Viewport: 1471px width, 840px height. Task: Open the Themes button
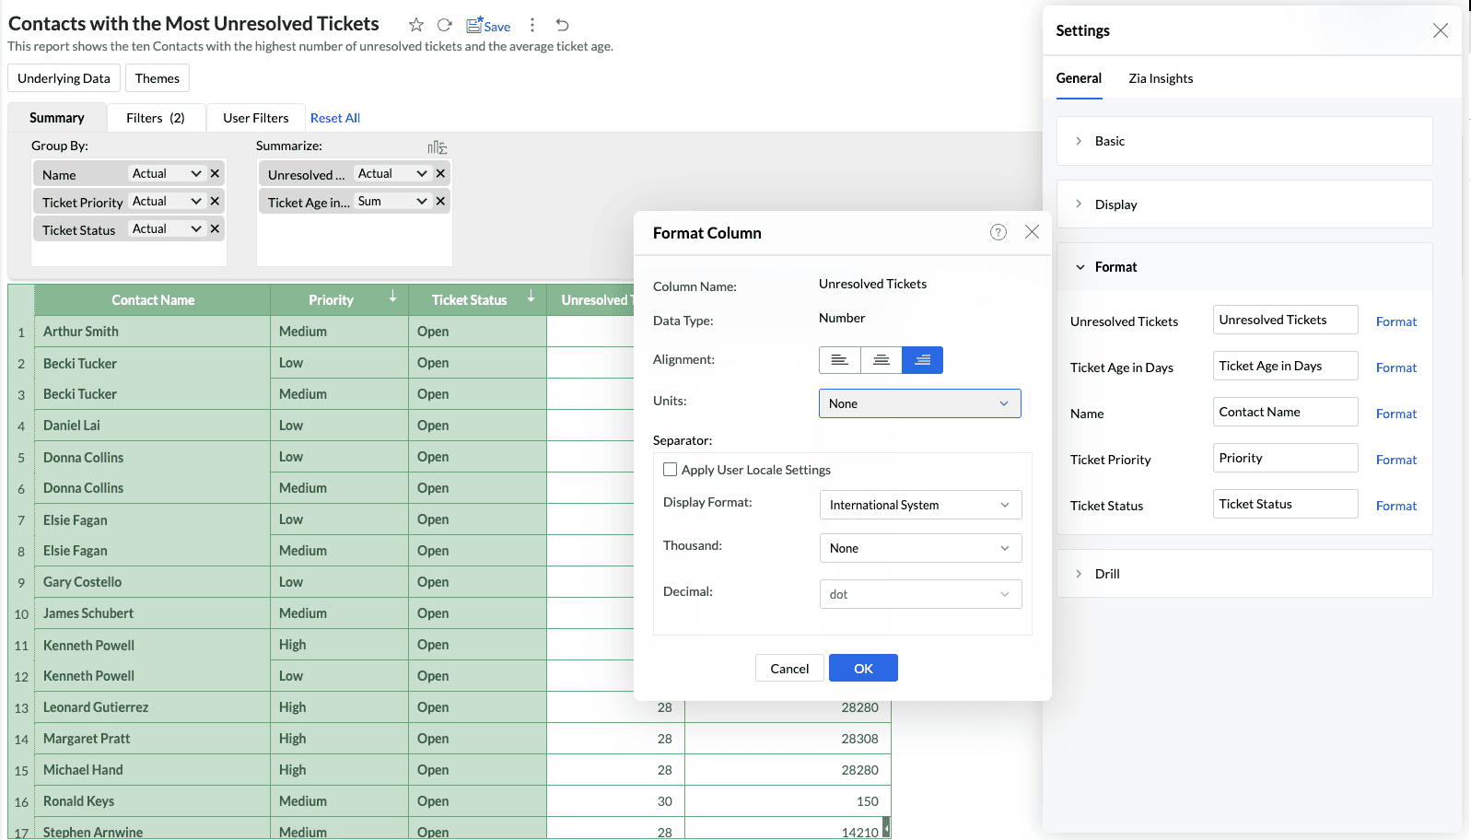click(x=158, y=78)
